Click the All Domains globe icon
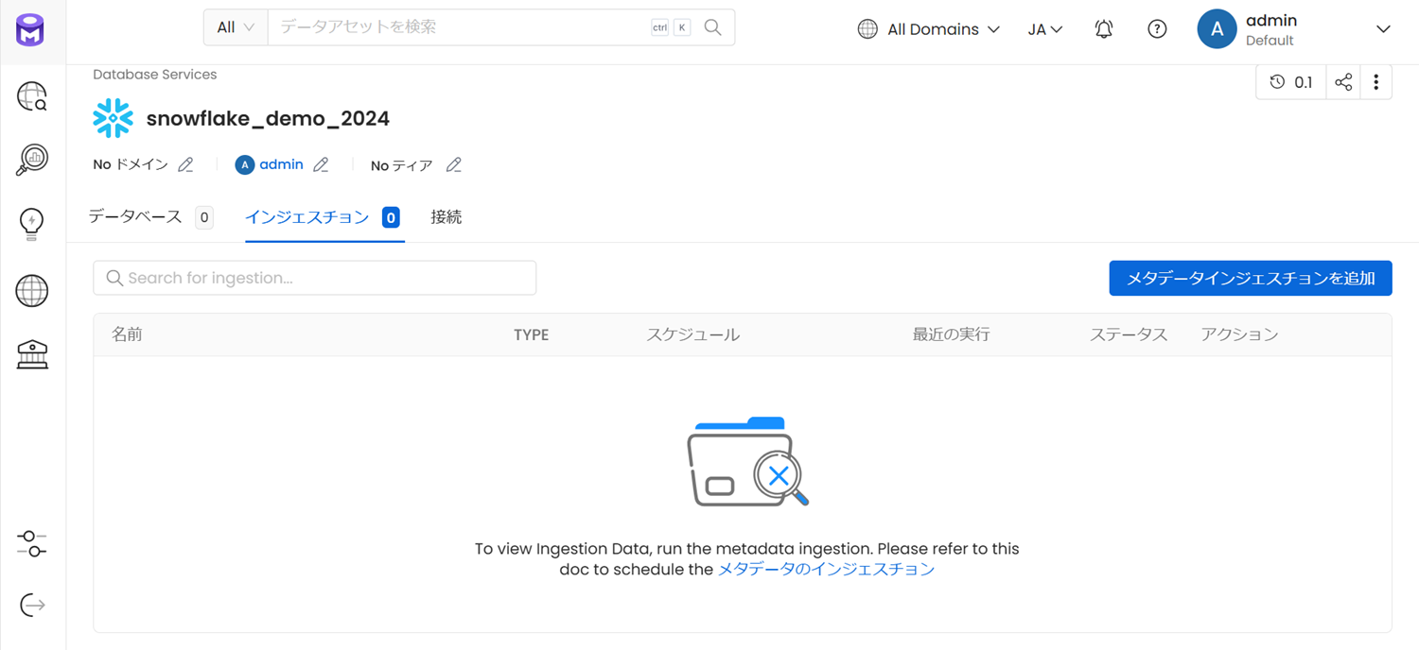The height and width of the screenshot is (650, 1419). pos(867,29)
